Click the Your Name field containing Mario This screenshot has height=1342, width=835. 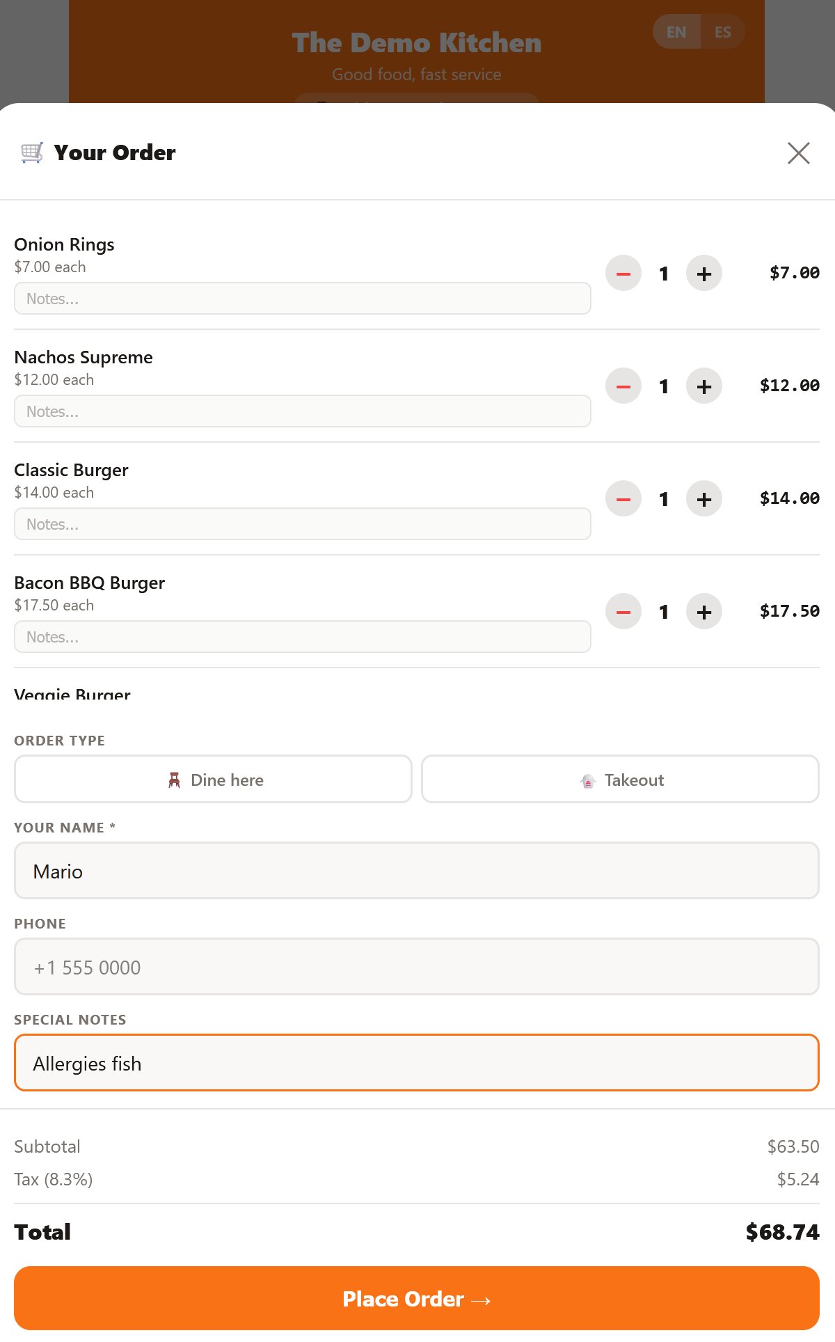(417, 871)
